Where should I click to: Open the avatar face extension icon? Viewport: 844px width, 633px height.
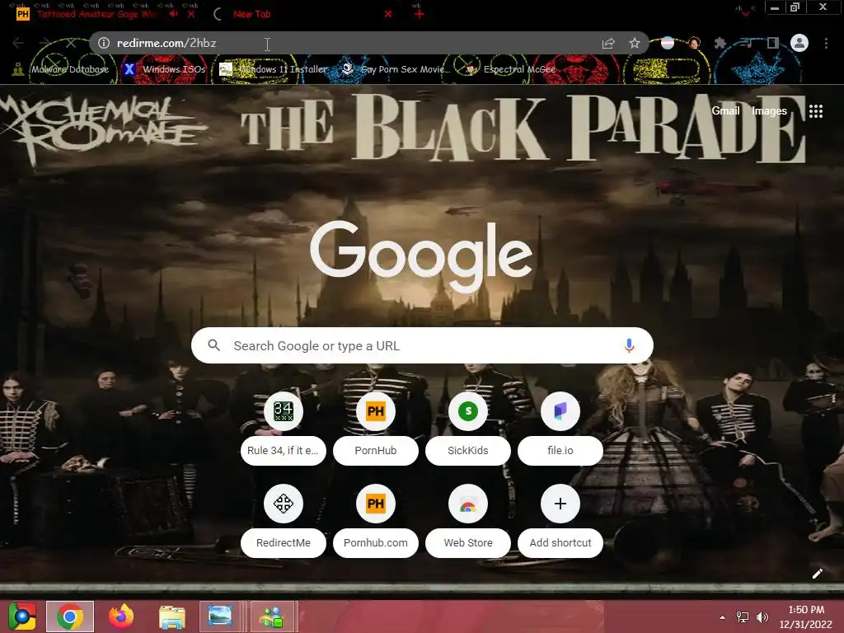694,43
